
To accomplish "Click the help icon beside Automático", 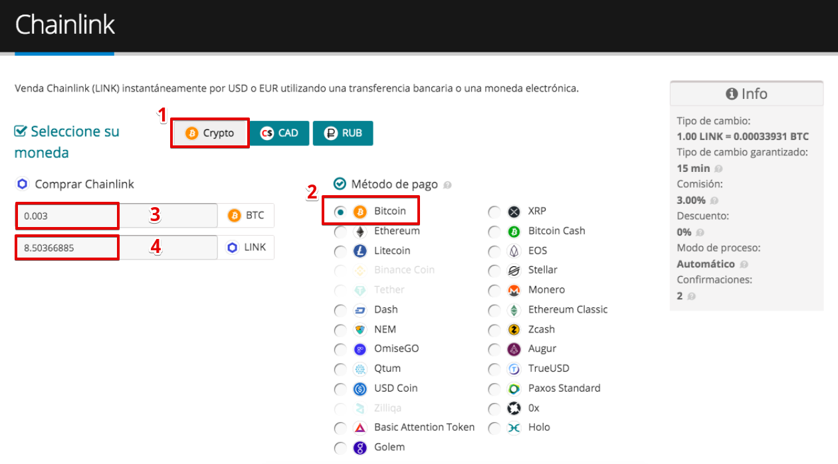I will [743, 264].
